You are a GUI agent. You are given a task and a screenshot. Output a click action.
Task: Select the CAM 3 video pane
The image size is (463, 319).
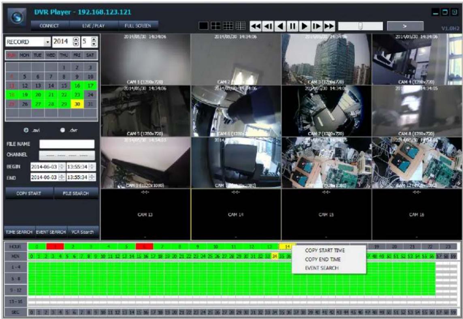click(326, 59)
